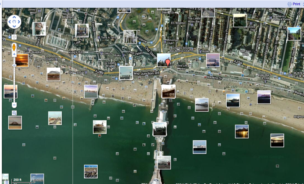Click the pan down arrow
This screenshot has width=304, height=184.
click(14, 26)
